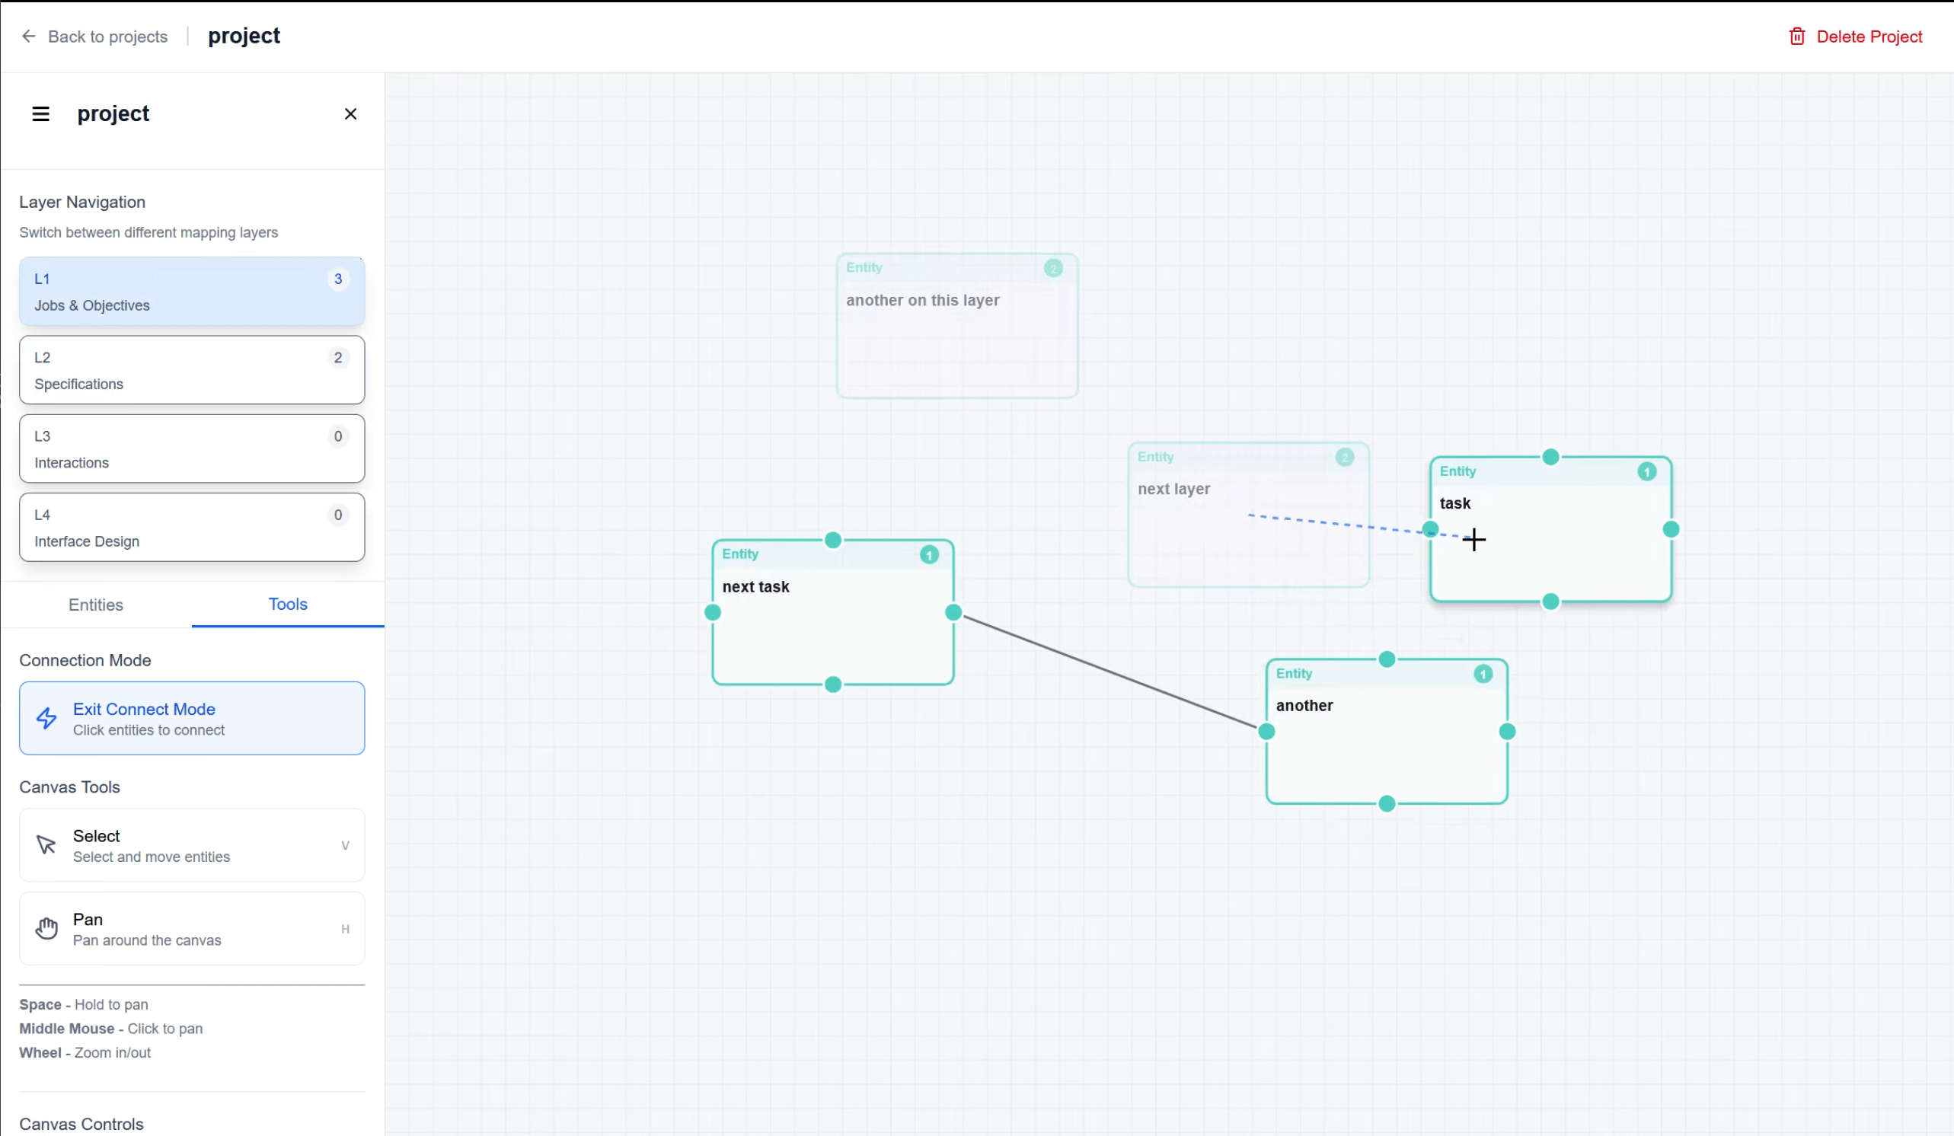Click the badge counter on the 'next task' entity
The height and width of the screenshot is (1136, 1954).
click(x=929, y=554)
